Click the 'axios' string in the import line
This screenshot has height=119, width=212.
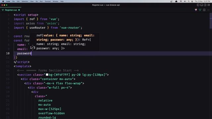(51, 23)
